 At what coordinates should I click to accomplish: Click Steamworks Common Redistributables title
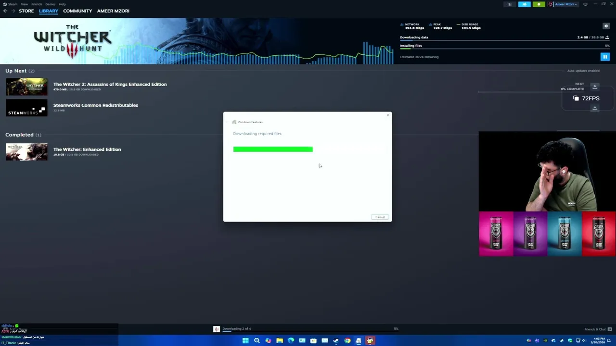pyautogui.click(x=96, y=105)
